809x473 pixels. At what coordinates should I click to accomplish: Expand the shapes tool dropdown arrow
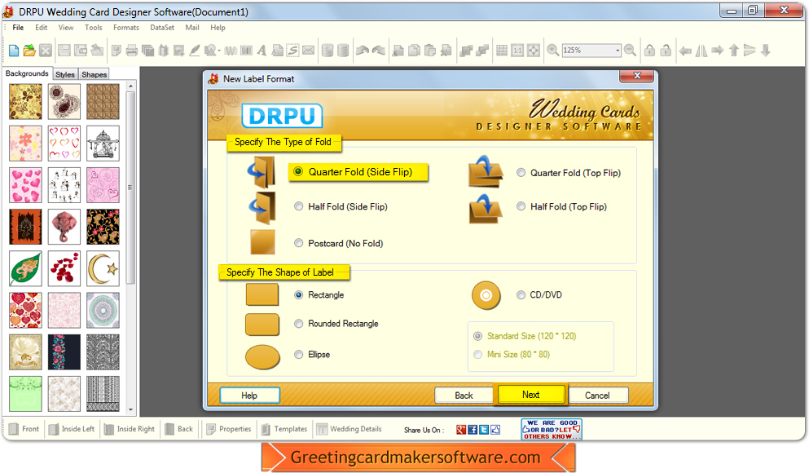(219, 51)
